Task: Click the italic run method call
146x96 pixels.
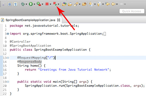Action: [61, 86]
